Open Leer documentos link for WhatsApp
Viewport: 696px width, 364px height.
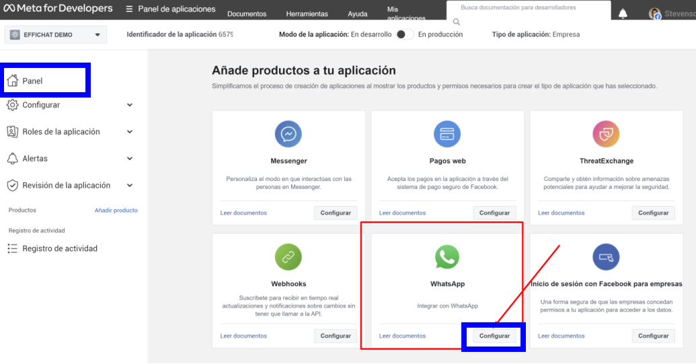click(x=402, y=336)
